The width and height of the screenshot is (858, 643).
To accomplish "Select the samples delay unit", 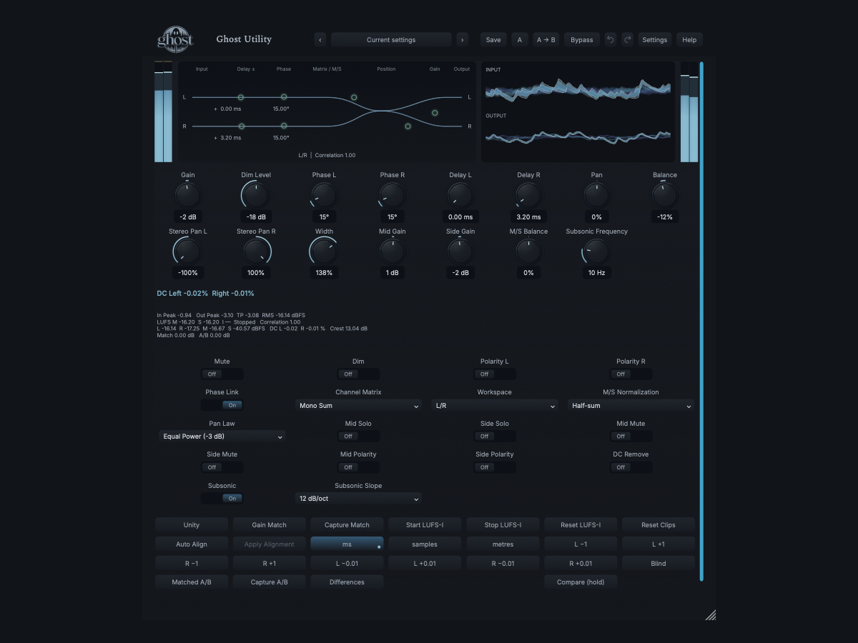I will [x=425, y=544].
